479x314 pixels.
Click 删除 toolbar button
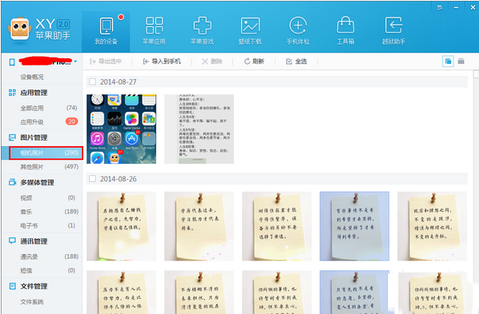[212, 62]
